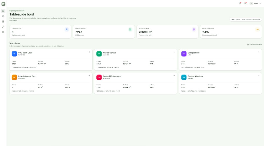Click the surface value 89 424 m²
This screenshot has height=146, width=264.
tap(127, 64)
